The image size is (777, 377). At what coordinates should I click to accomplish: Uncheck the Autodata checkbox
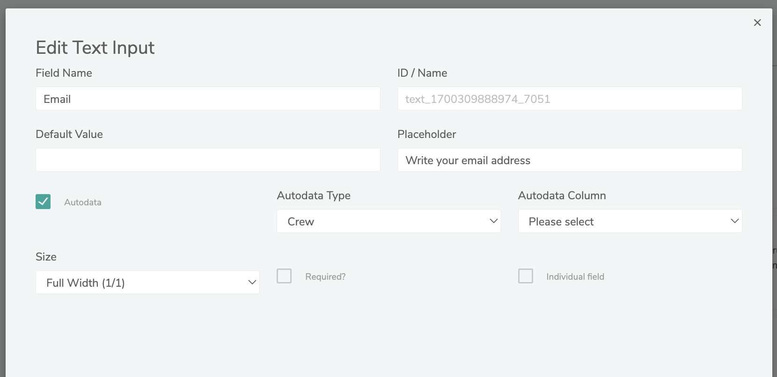pos(43,202)
